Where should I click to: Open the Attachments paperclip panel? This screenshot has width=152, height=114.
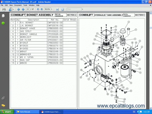pyautogui.click(x=3, y=98)
